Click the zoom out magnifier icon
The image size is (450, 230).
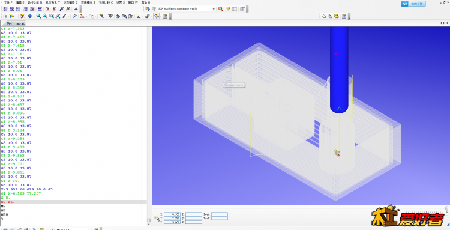(45, 16)
